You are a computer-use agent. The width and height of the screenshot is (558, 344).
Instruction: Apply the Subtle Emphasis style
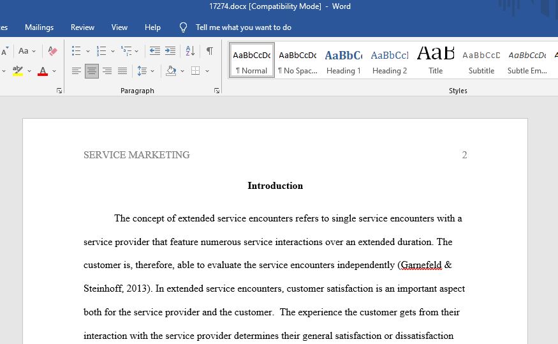pos(527,60)
